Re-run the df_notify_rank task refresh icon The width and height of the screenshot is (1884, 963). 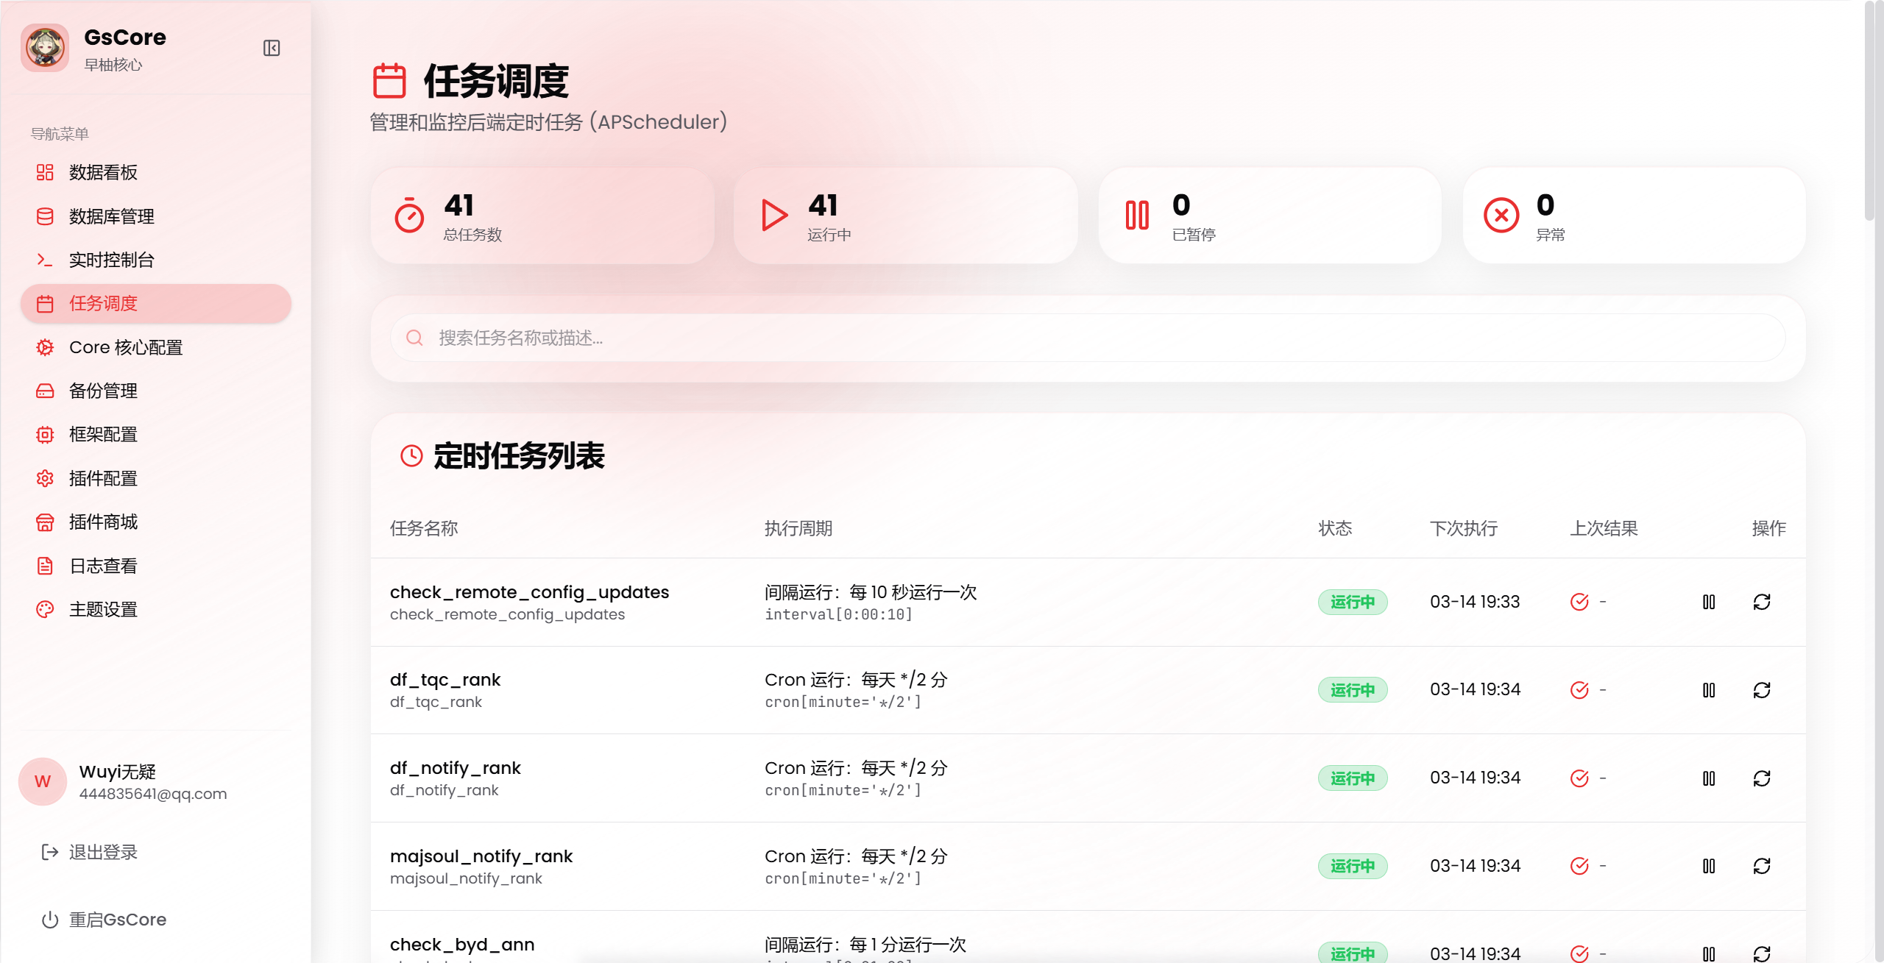(x=1762, y=778)
